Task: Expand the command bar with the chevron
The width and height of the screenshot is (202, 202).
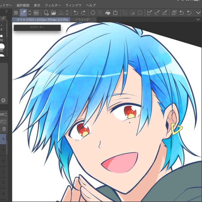Action: pyautogui.click(x=198, y=12)
